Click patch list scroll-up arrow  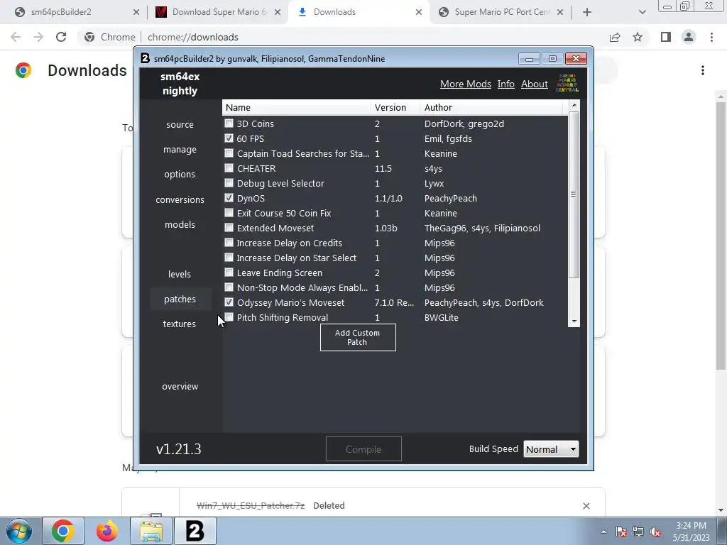[574, 105]
